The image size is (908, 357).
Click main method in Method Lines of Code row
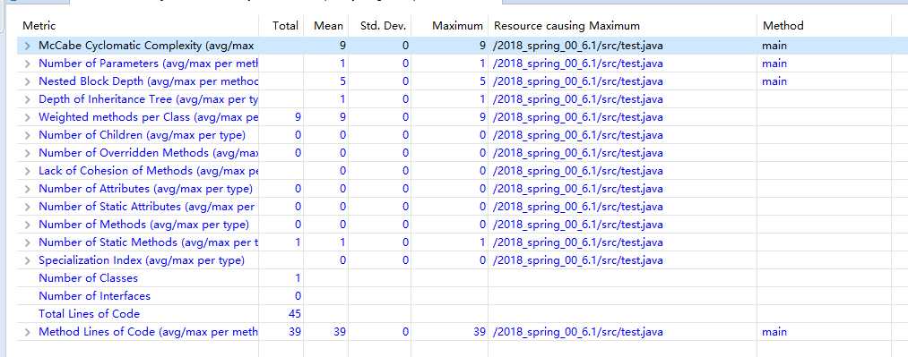[774, 332]
